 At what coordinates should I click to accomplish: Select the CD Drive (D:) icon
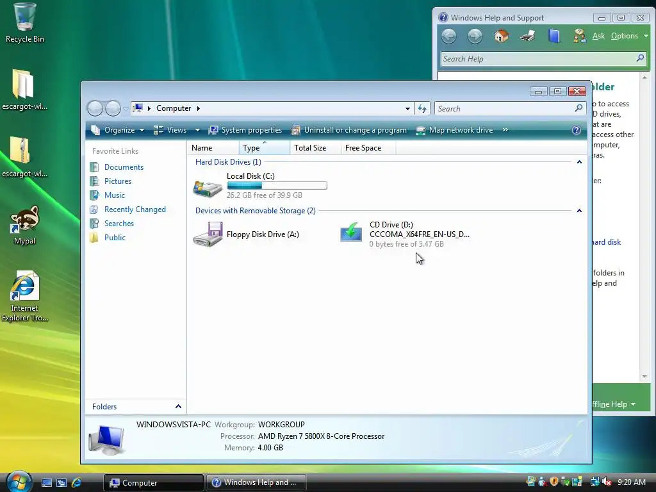point(351,232)
